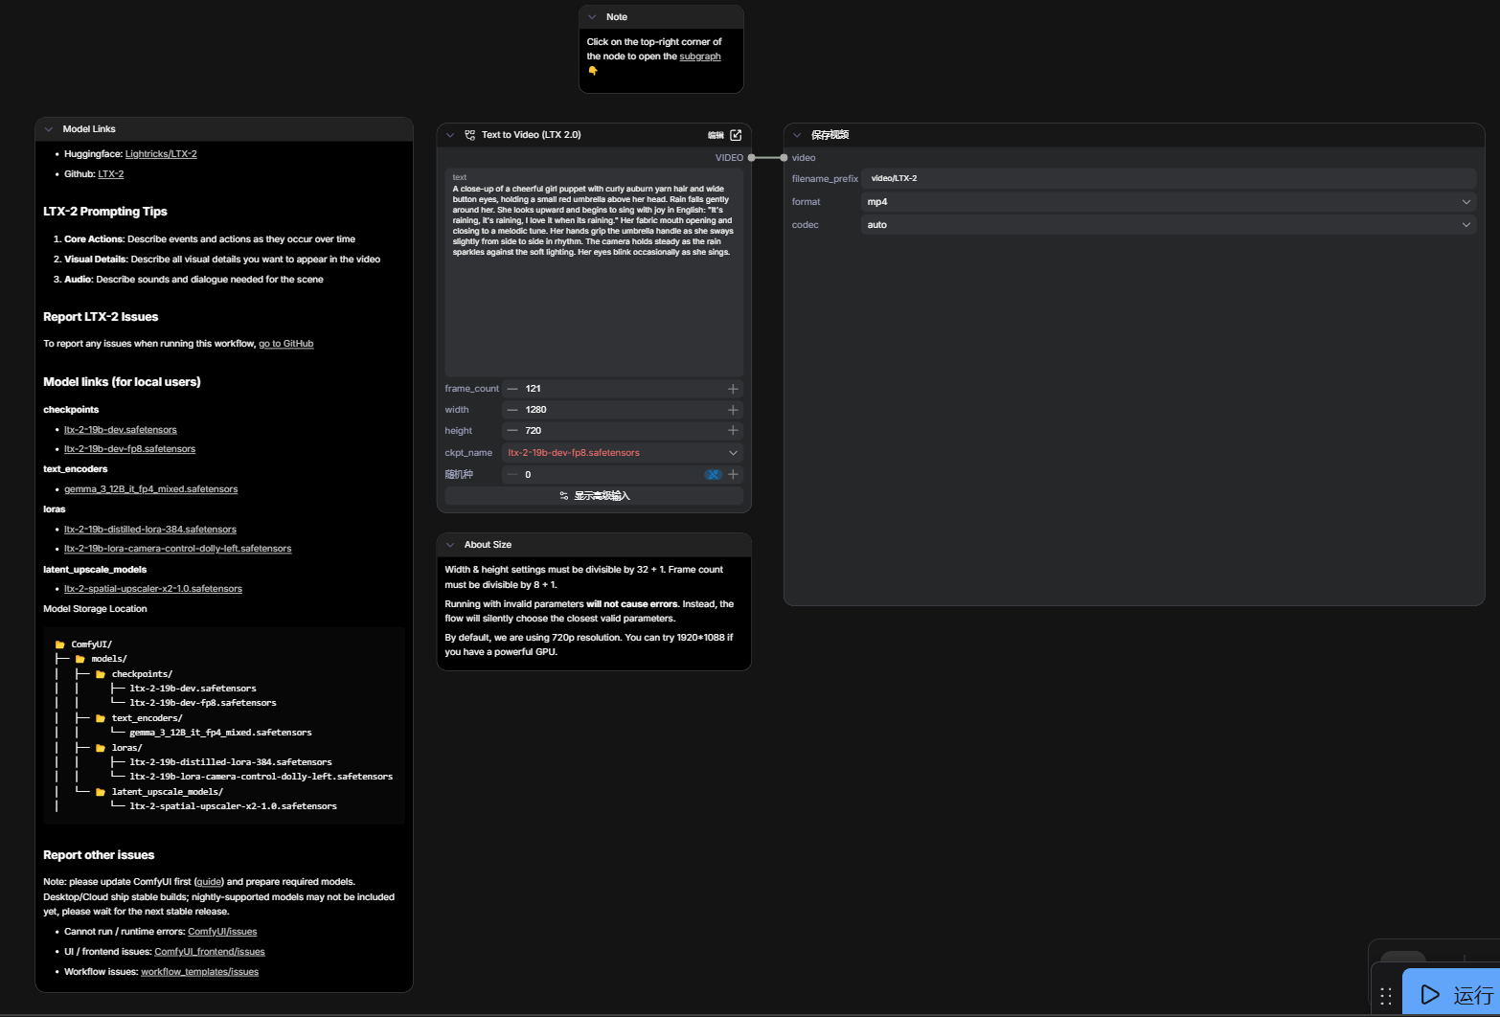Open the workflow_templates/issues link

(199, 972)
